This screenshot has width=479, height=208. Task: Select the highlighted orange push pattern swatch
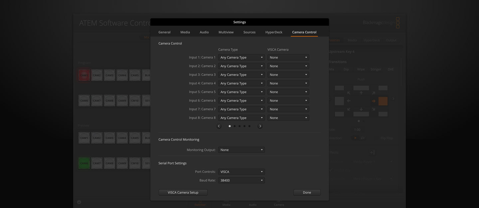coord(383,100)
